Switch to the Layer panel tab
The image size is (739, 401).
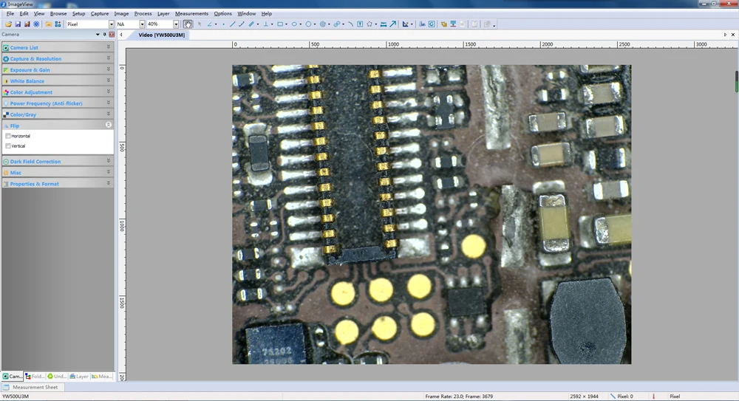(78, 377)
